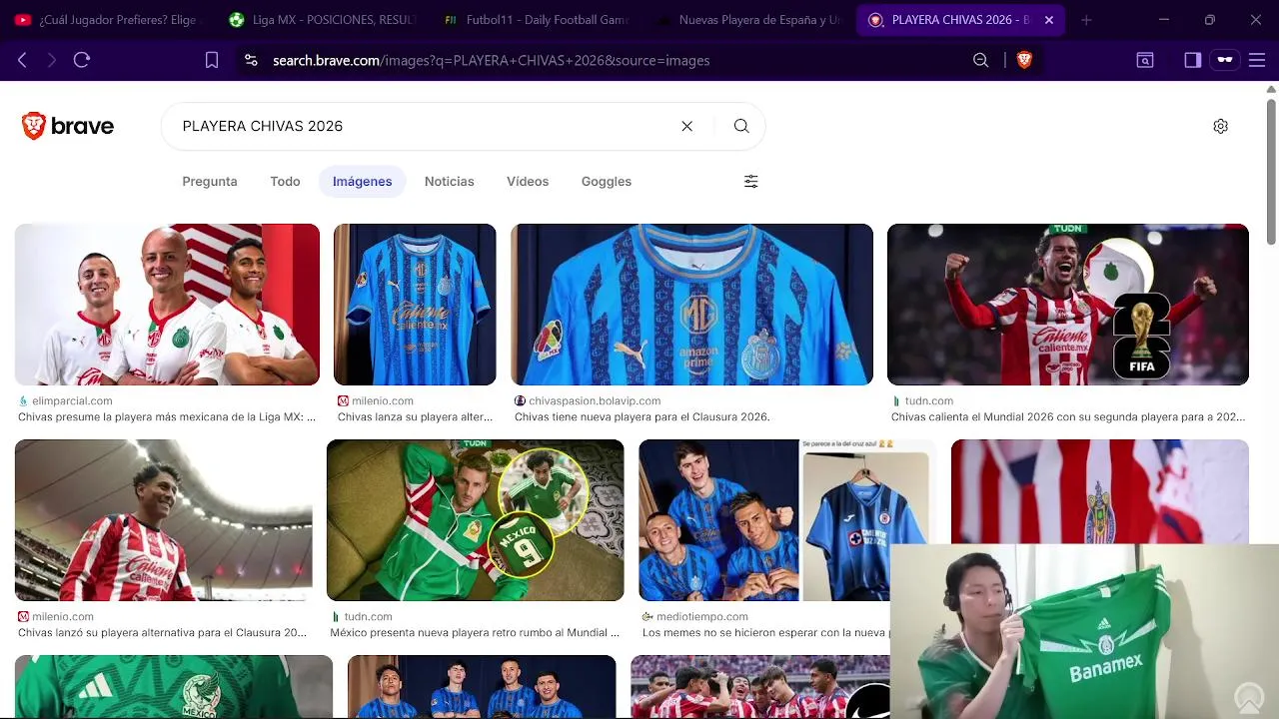Open search settings gear icon
This screenshot has width=1279, height=719.
(x=1220, y=126)
